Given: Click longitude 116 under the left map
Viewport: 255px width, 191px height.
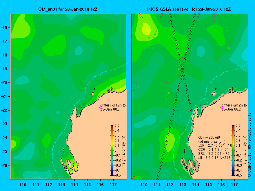Looking at the screenshot, I should tap(100, 185).
